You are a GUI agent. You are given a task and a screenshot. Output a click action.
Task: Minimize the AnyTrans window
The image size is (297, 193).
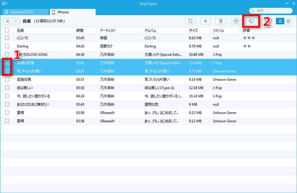(x=287, y=3)
